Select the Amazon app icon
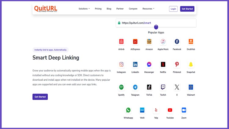Screen dimensions: 229x129 (149, 42)
